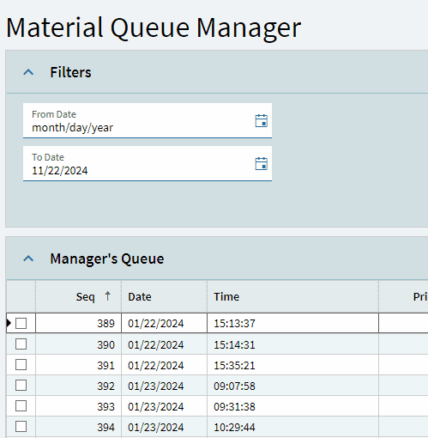The height and width of the screenshot is (438, 428).
Task: Select the Date cell for seq 392
Action: [x=164, y=386]
